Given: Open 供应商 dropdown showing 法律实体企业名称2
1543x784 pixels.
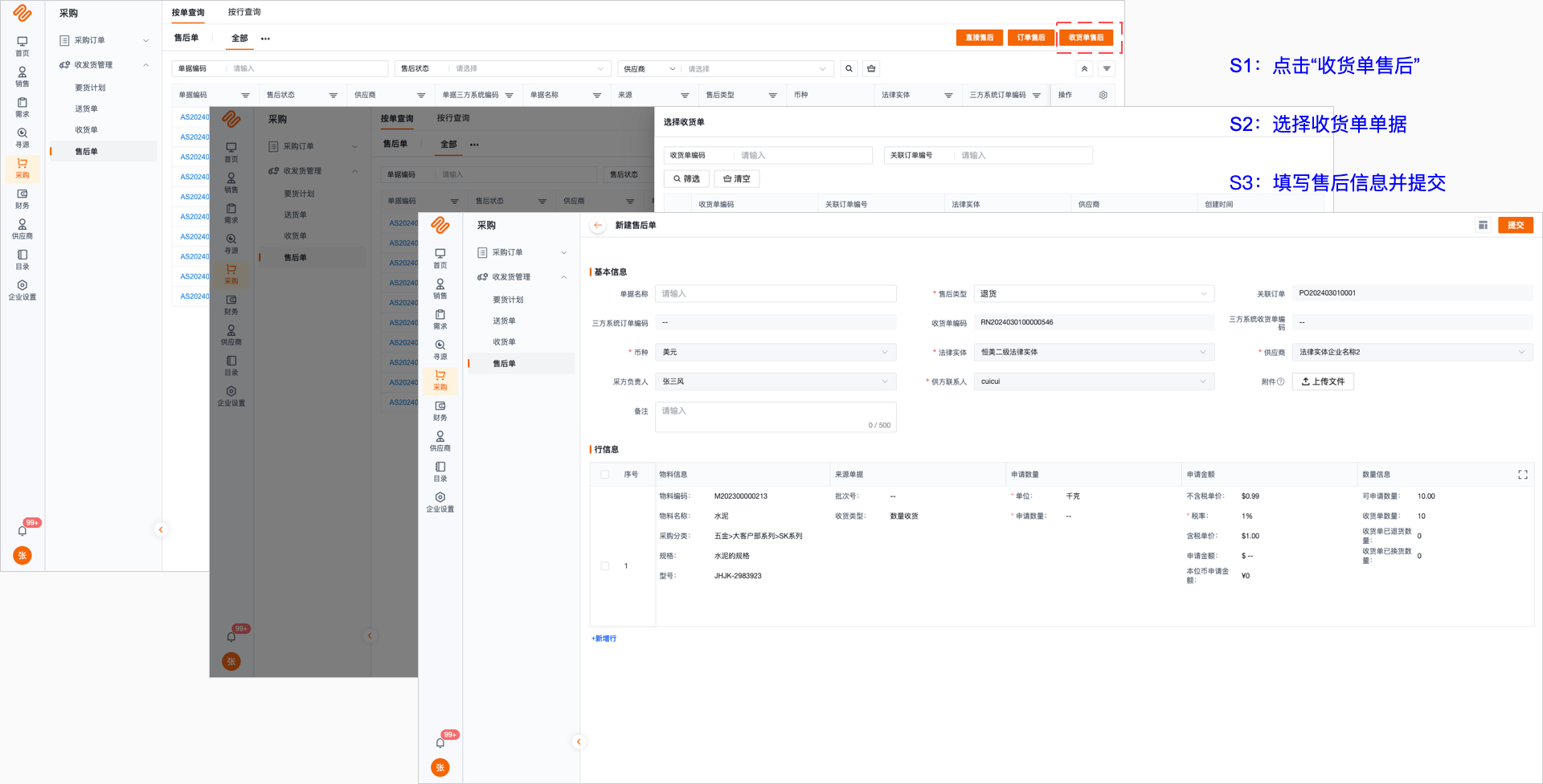Looking at the screenshot, I should 1412,353.
